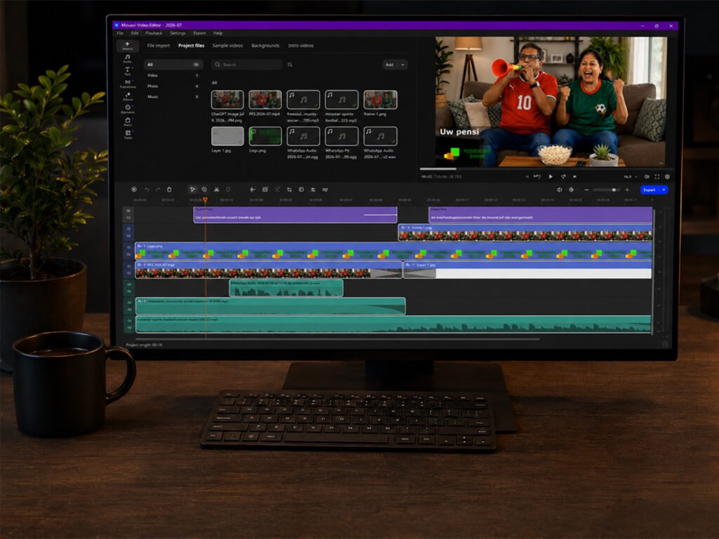719x539 pixels.
Task: Select the PFS 2026-07.mp4 thumbnail
Action: (265, 100)
